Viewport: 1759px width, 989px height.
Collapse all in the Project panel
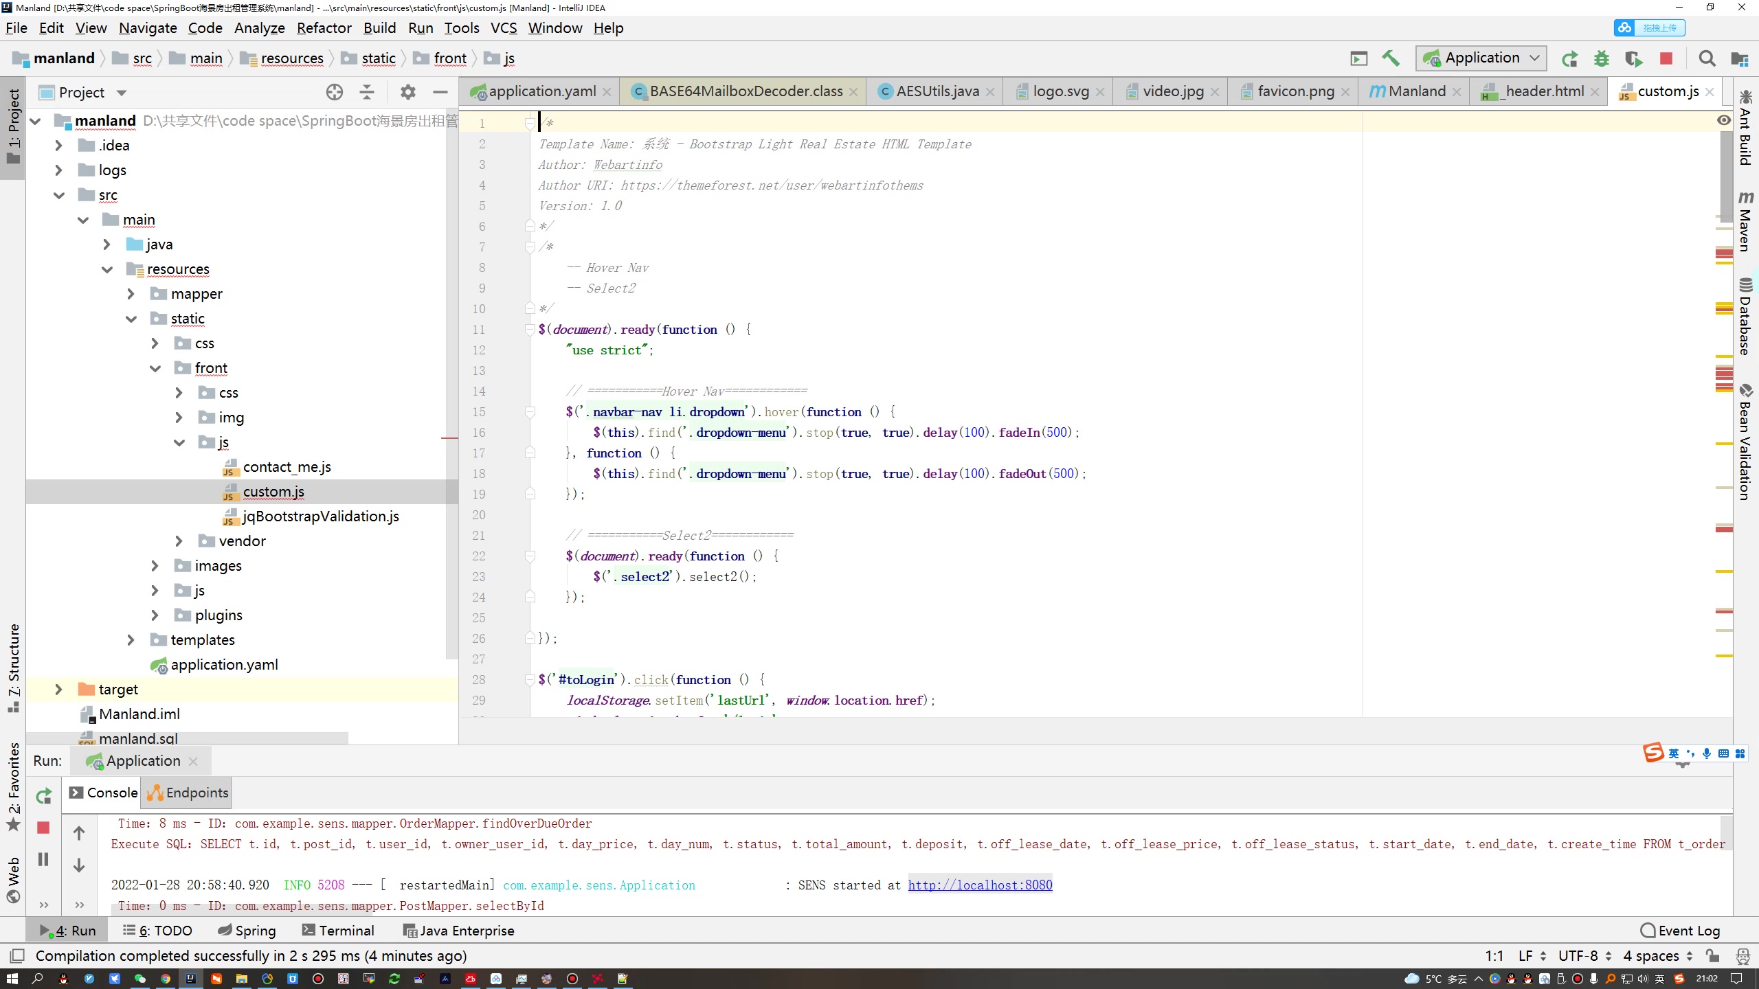[x=367, y=92]
